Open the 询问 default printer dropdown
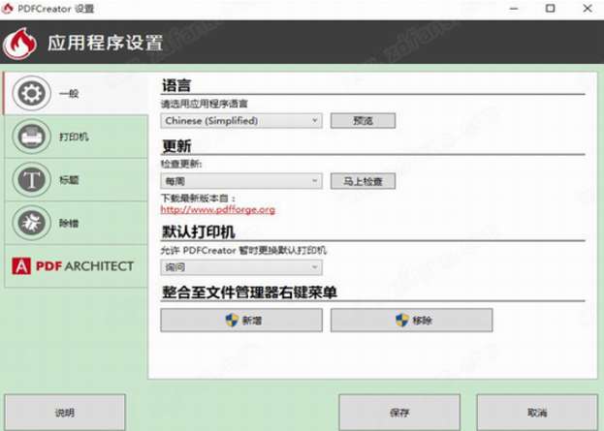 click(x=241, y=266)
